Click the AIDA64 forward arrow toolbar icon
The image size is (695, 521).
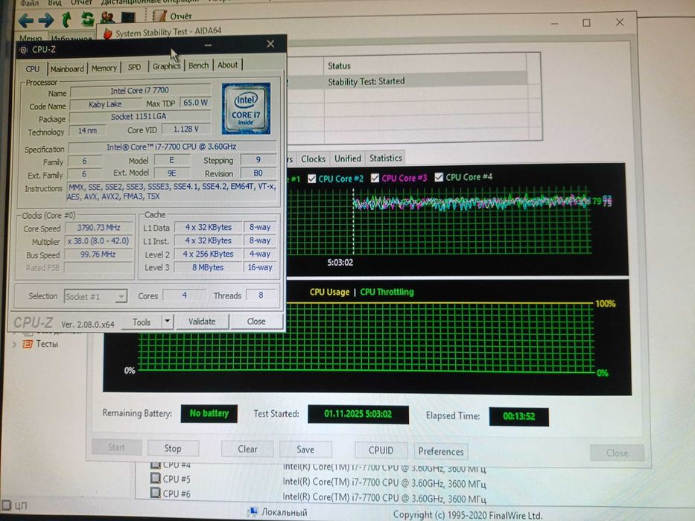coord(45,20)
